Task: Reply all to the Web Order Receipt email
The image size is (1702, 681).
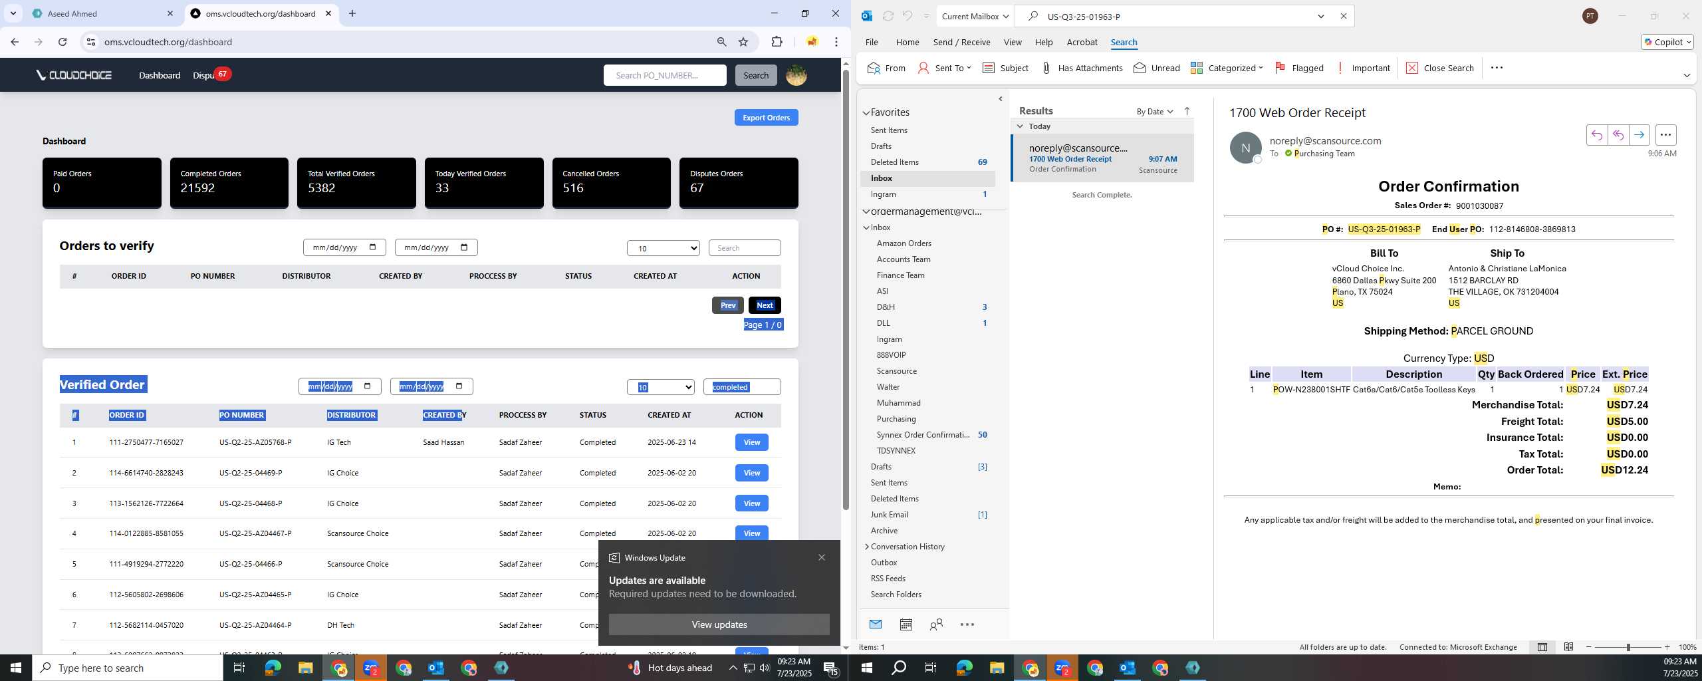Action: [1618, 135]
